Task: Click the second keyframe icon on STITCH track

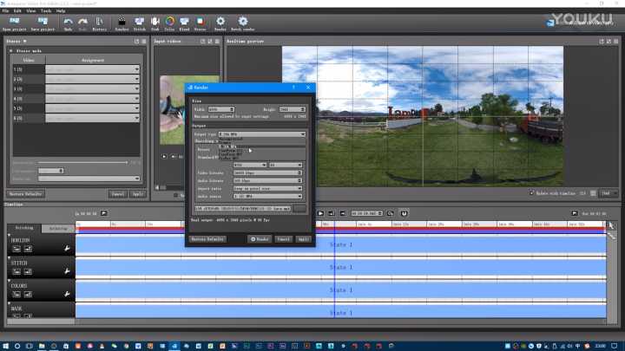Action: point(28,271)
